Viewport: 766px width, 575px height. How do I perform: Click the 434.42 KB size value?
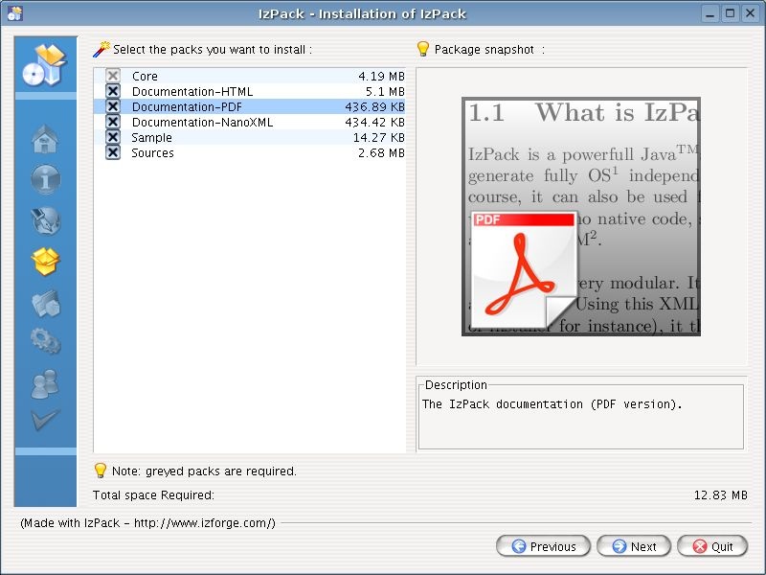(x=374, y=123)
